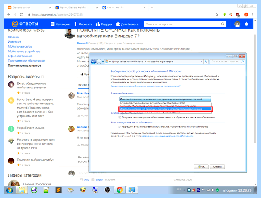The image size is (261, 198).
Task: Open Chrome's three-dot menu
Action: point(253,15)
